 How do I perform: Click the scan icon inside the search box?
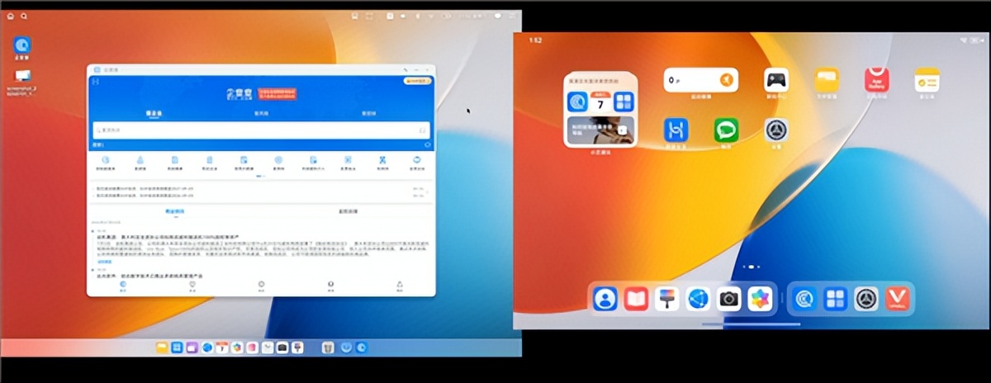[x=422, y=130]
